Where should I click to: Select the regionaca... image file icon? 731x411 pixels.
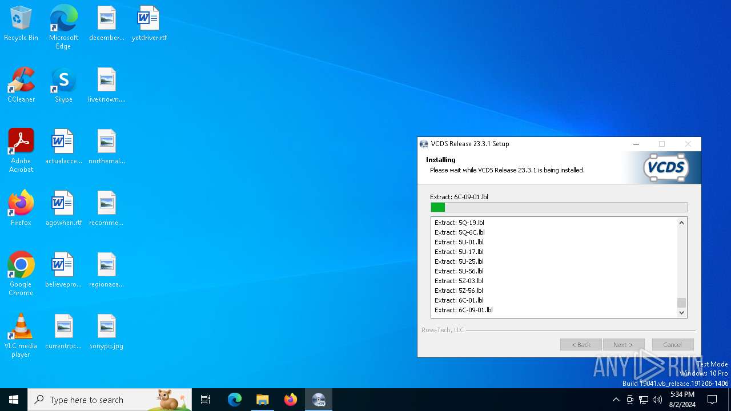pyautogui.click(x=106, y=271)
